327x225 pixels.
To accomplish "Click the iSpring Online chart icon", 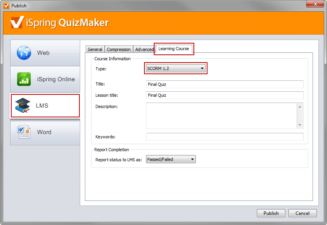I will (x=24, y=79).
